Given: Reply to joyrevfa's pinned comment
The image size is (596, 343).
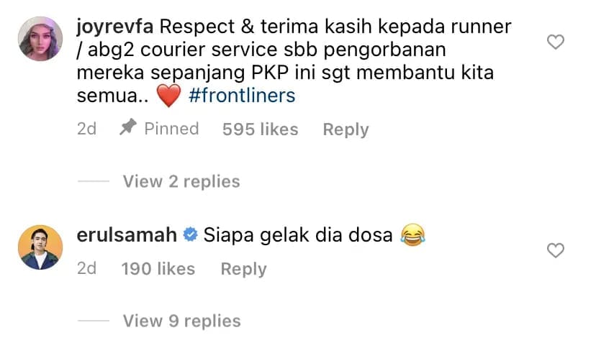Looking at the screenshot, I should coord(346,130).
